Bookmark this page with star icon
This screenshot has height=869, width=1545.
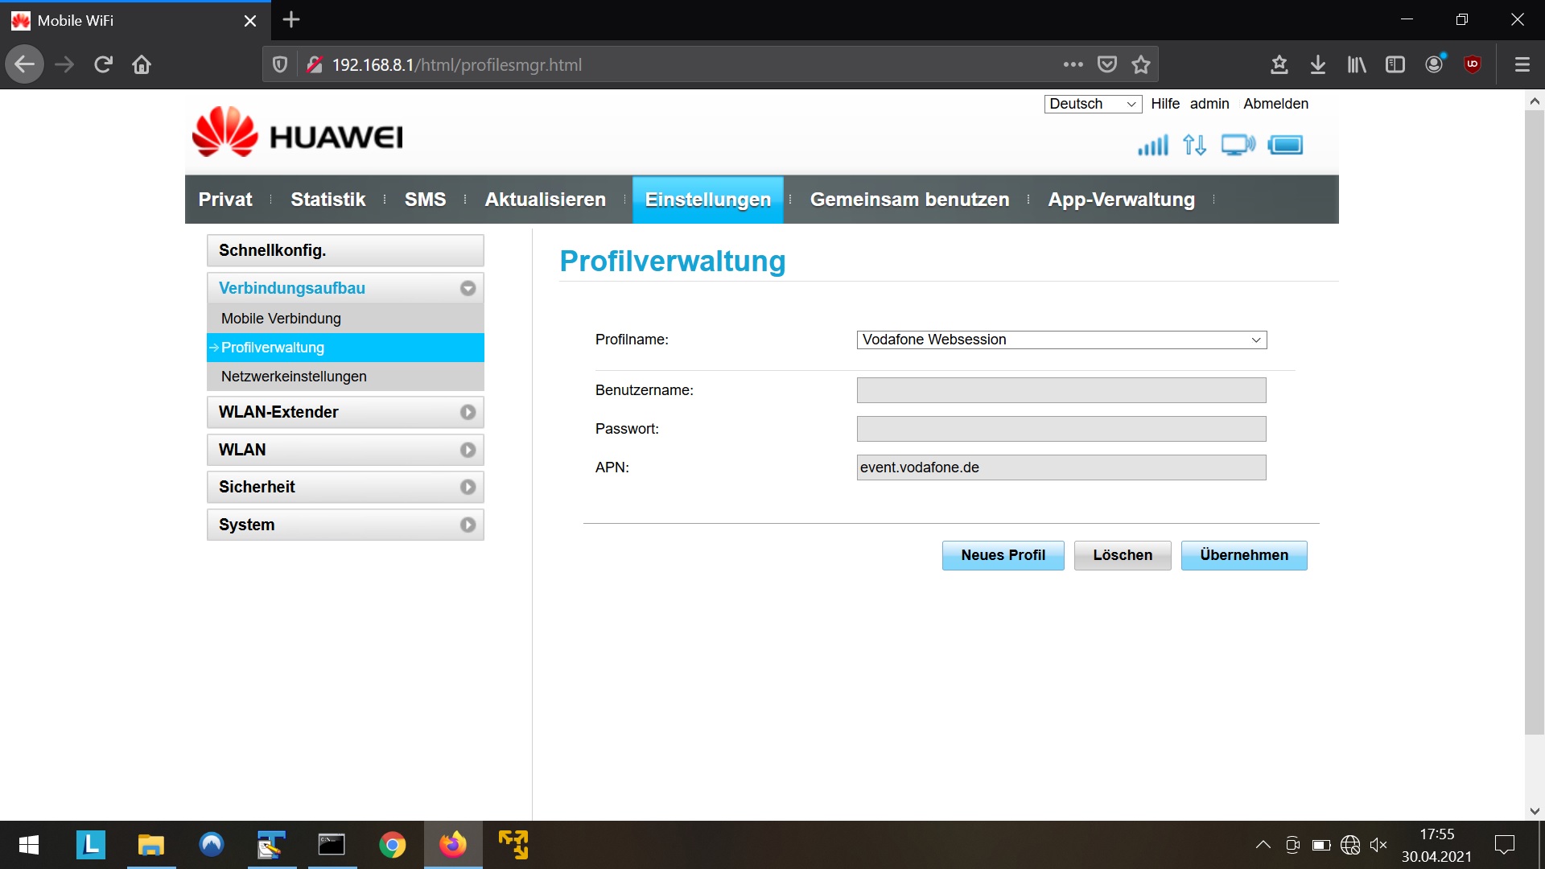[1141, 64]
